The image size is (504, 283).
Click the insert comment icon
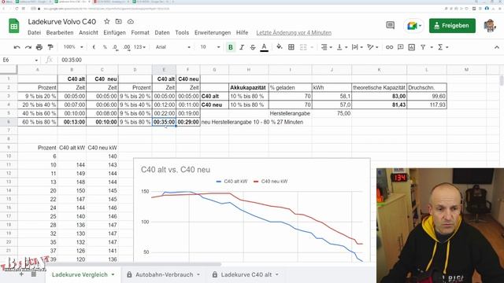[x=400, y=47]
